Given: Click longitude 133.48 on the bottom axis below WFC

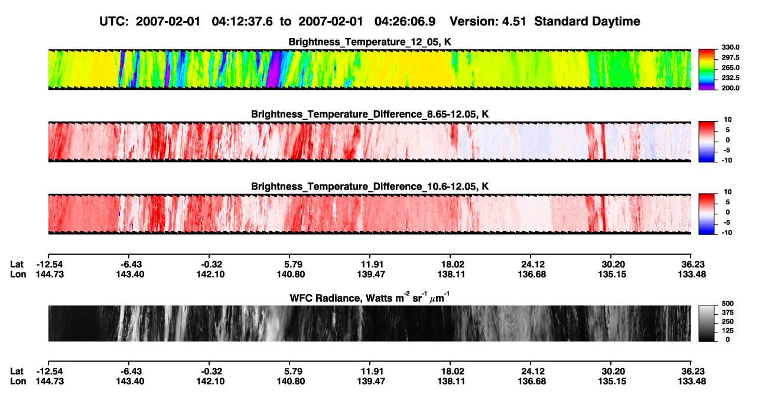Looking at the screenshot, I should click(691, 381).
